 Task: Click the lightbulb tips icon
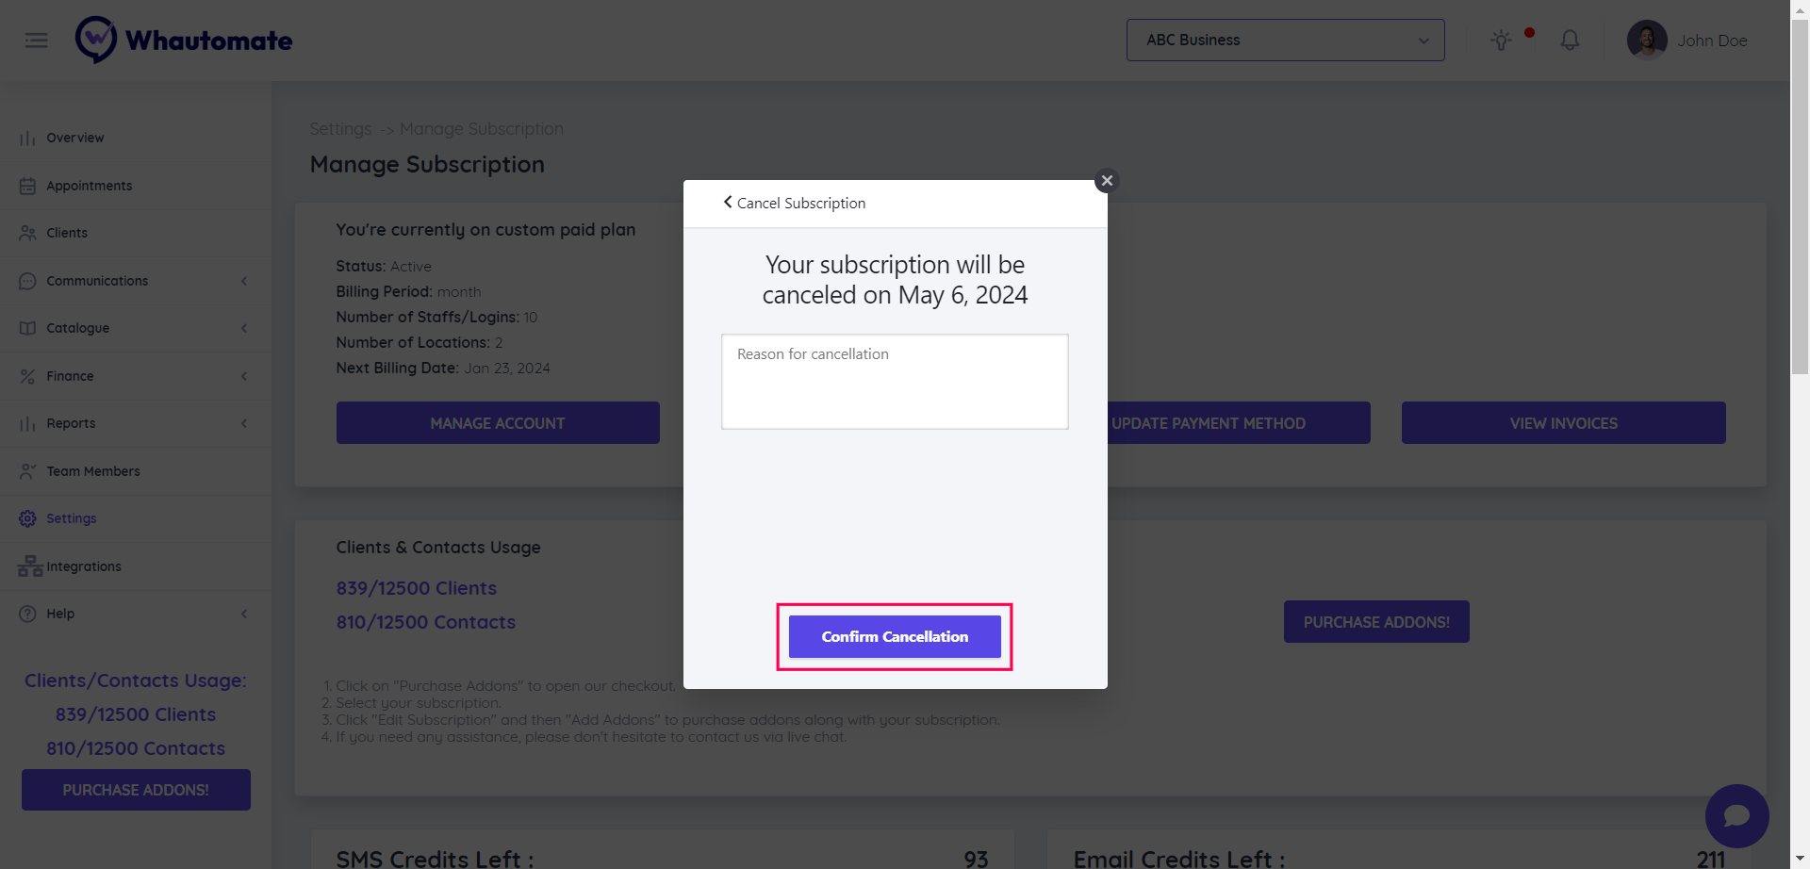(1501, 41)
